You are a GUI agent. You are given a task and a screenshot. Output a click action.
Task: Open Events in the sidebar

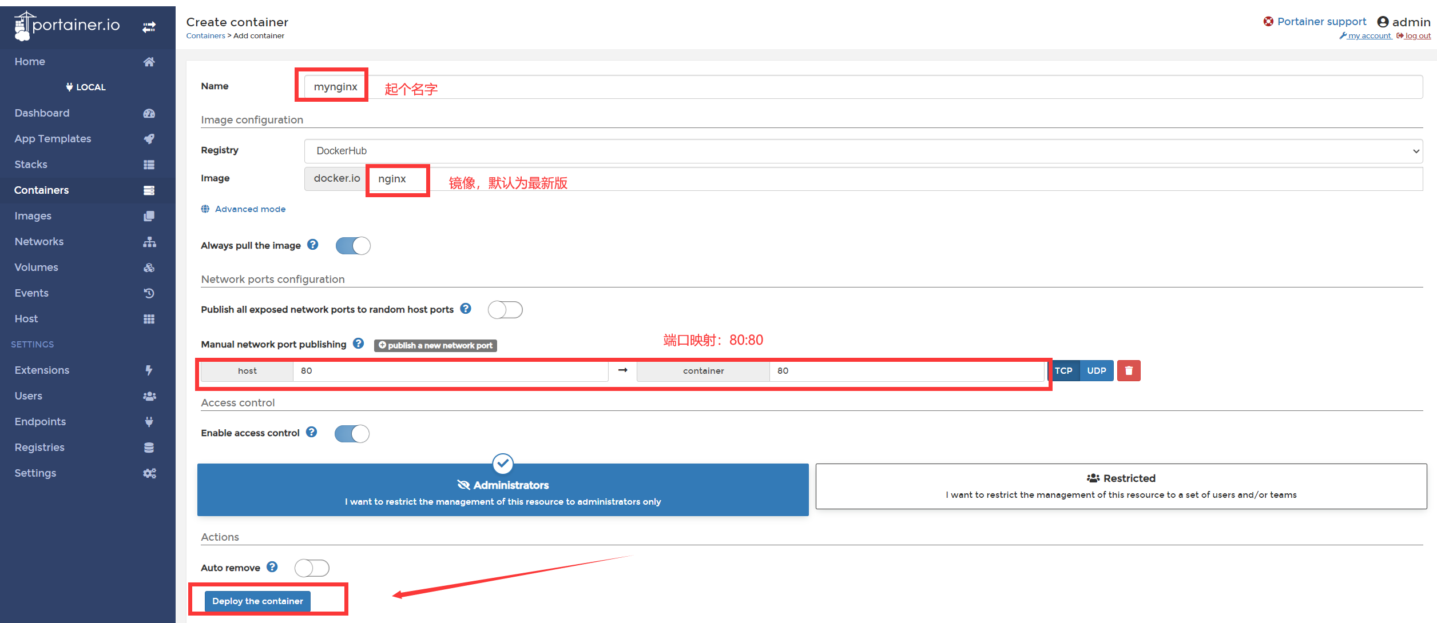[x=31, y=293]
